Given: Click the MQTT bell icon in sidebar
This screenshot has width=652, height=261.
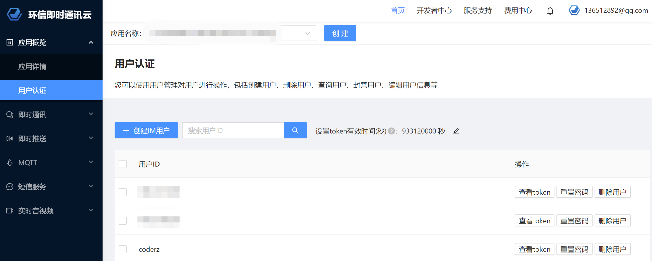Looking at the screenshot, I should tap(9, 162).
